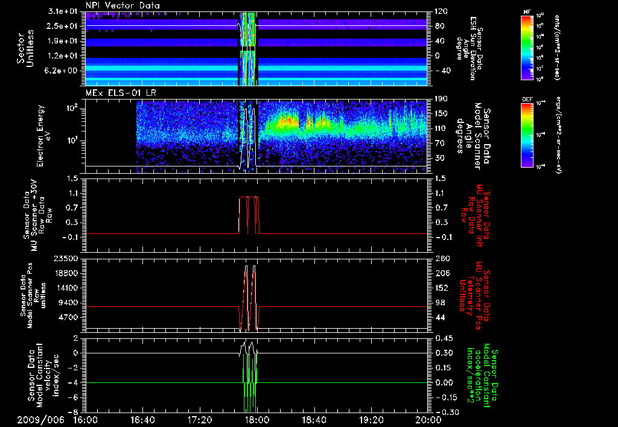Click the 16:00 time tick label
The height and width of the screenshot is (427, 618).
86,420
